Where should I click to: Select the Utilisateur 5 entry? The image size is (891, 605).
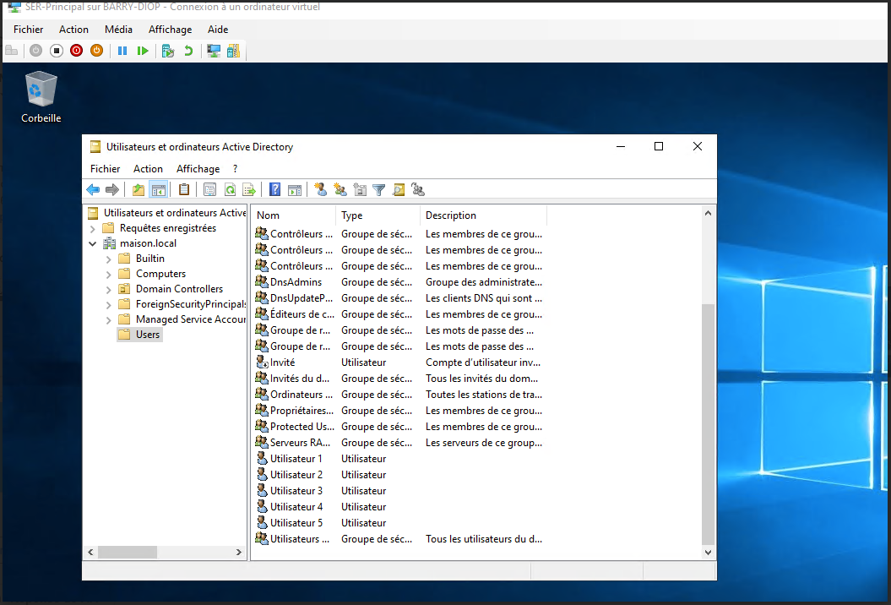tap(399, 522)
